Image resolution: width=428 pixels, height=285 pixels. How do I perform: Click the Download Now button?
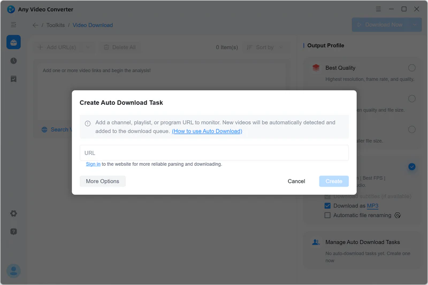click(380, 25)
